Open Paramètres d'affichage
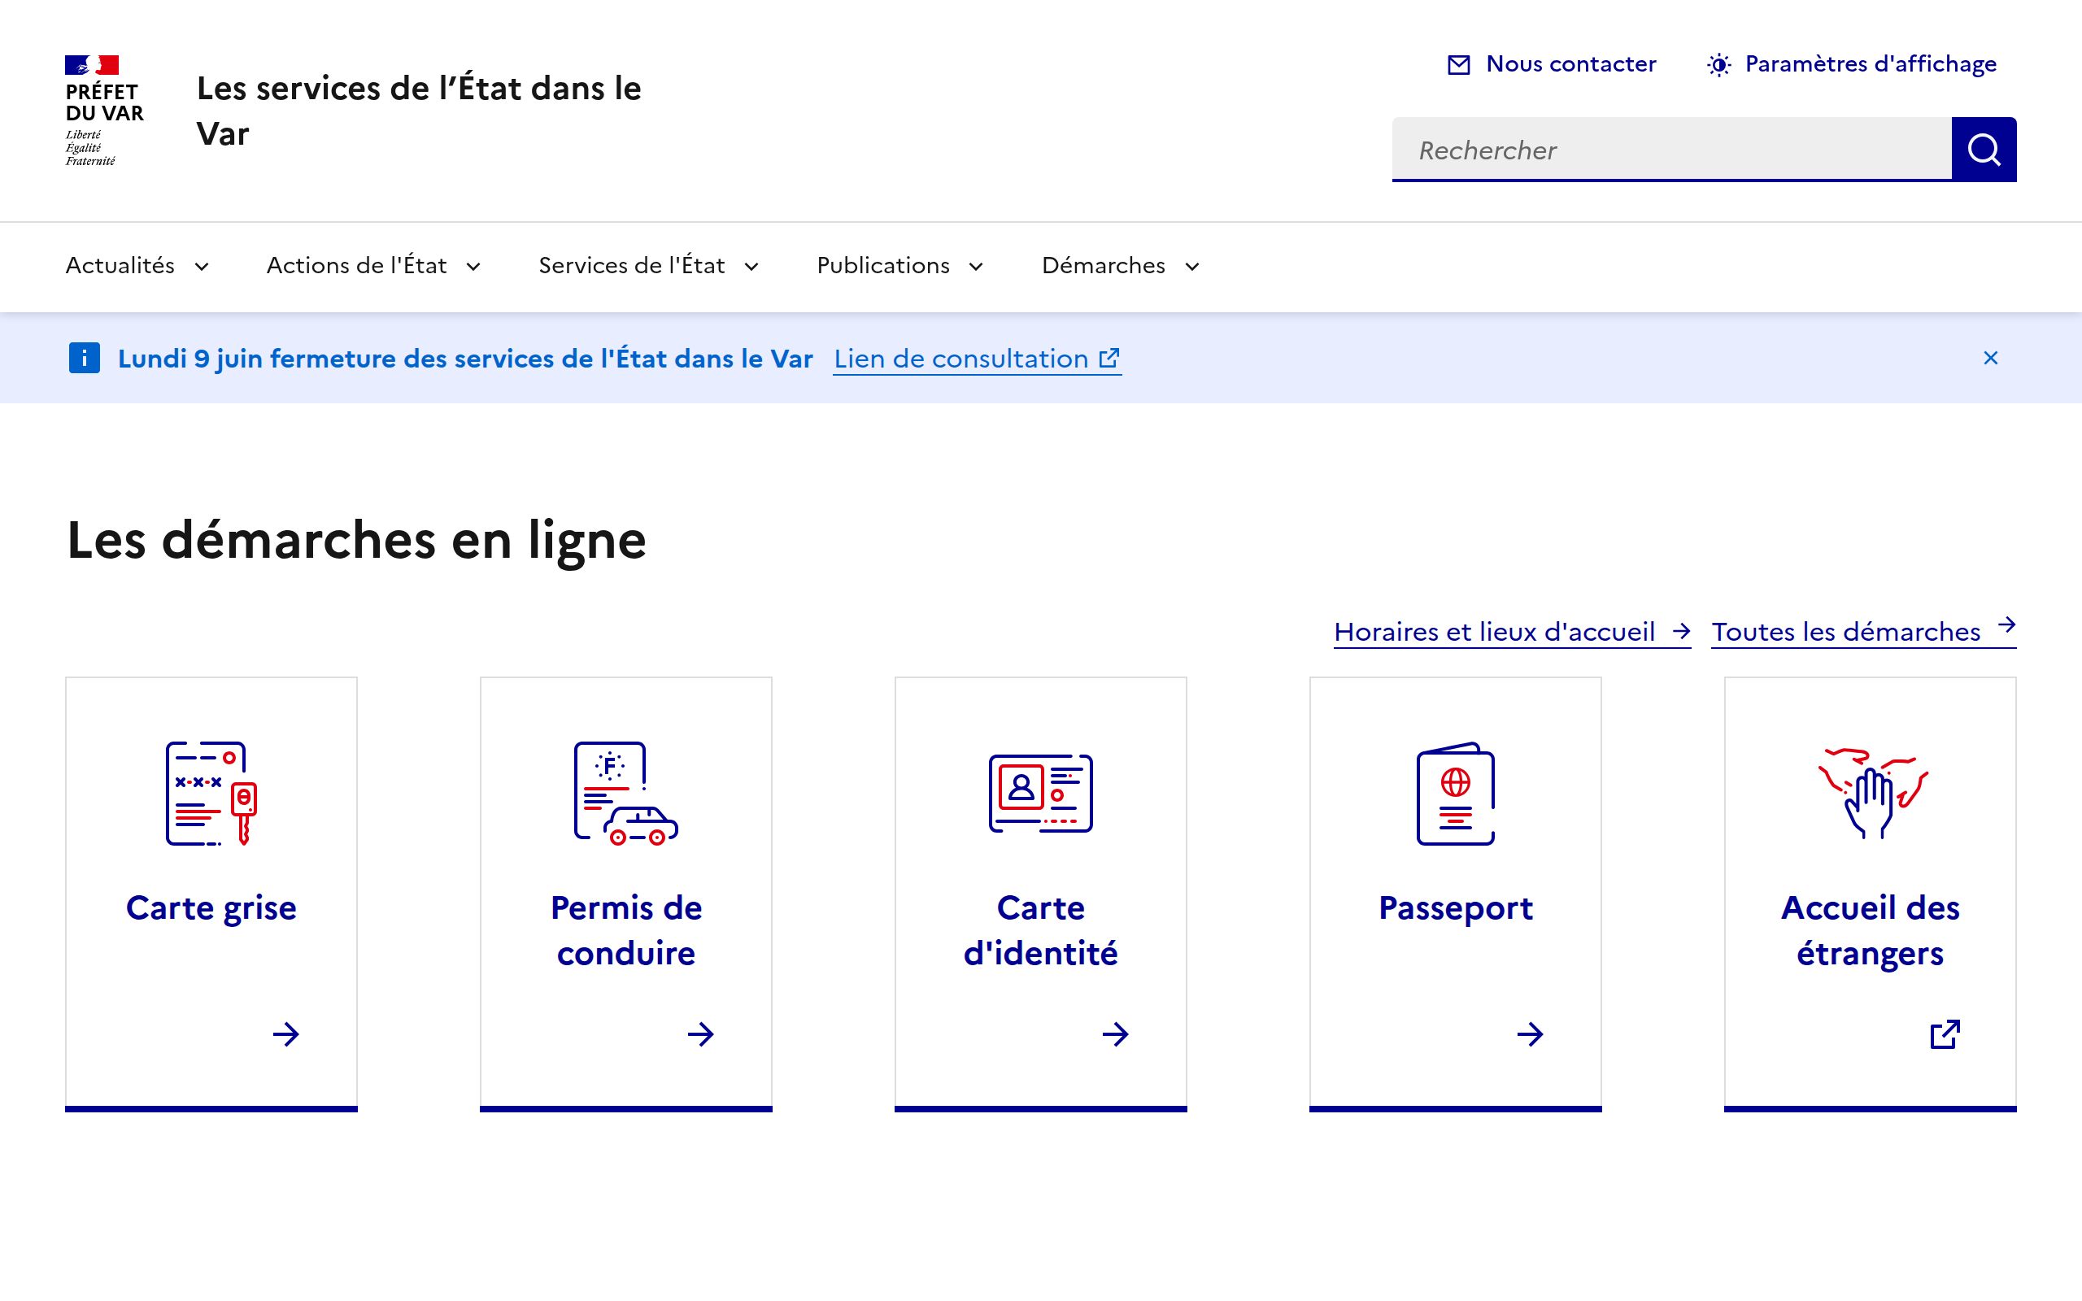The height and width of the screenshot is (1301, 2082). (1851, 64)
